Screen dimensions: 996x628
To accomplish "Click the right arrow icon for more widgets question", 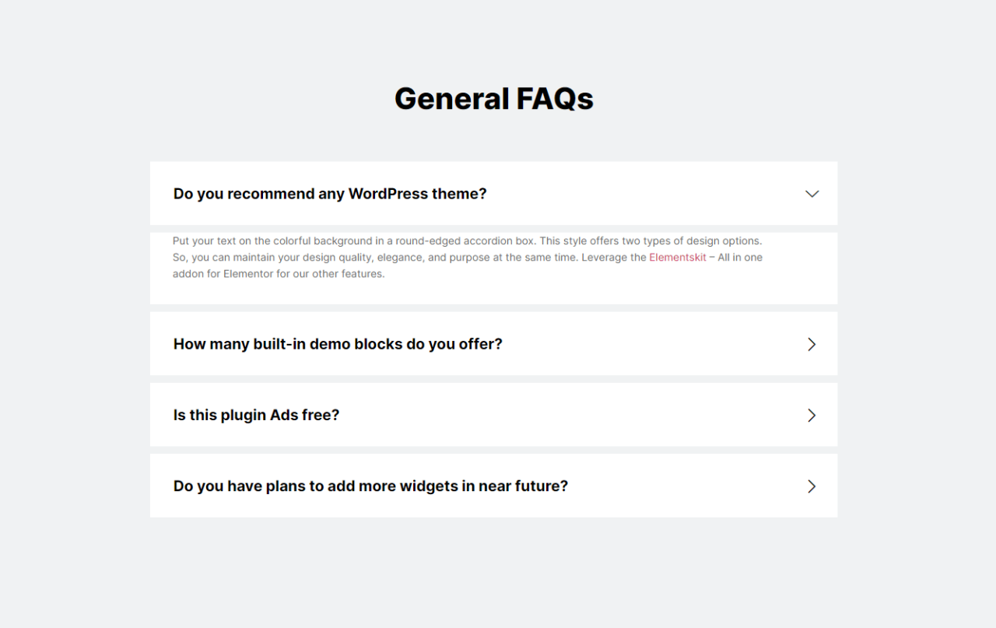I will 812,486.
